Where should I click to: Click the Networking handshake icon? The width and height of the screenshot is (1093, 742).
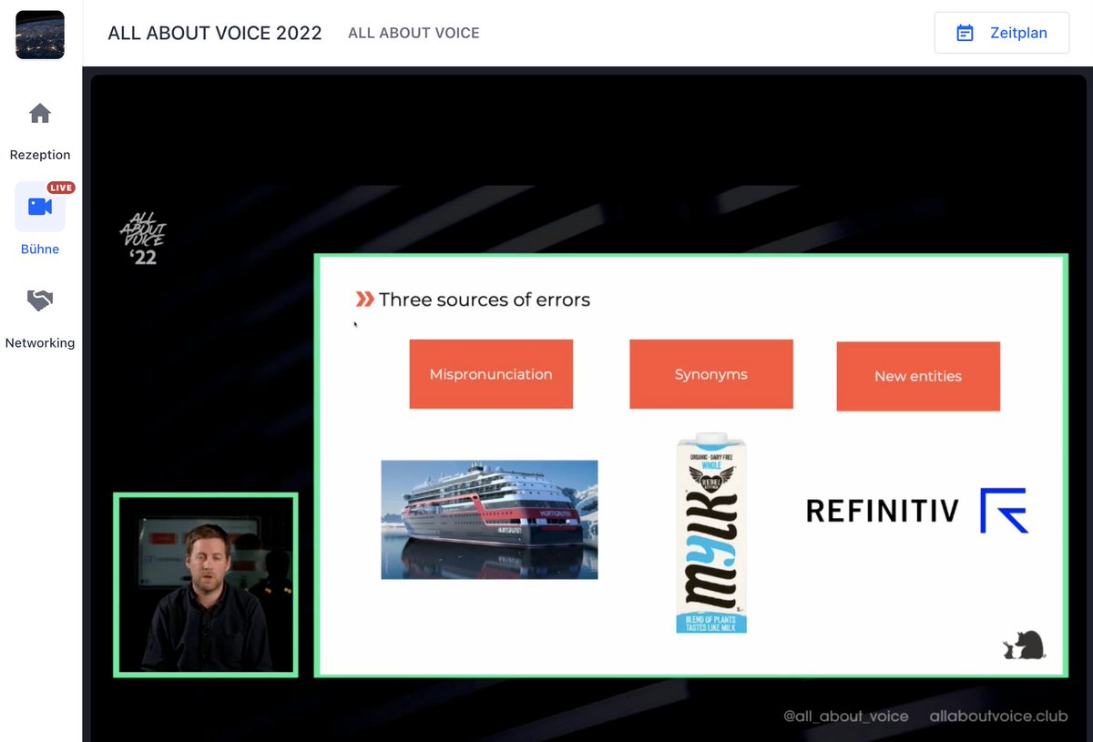39,300
